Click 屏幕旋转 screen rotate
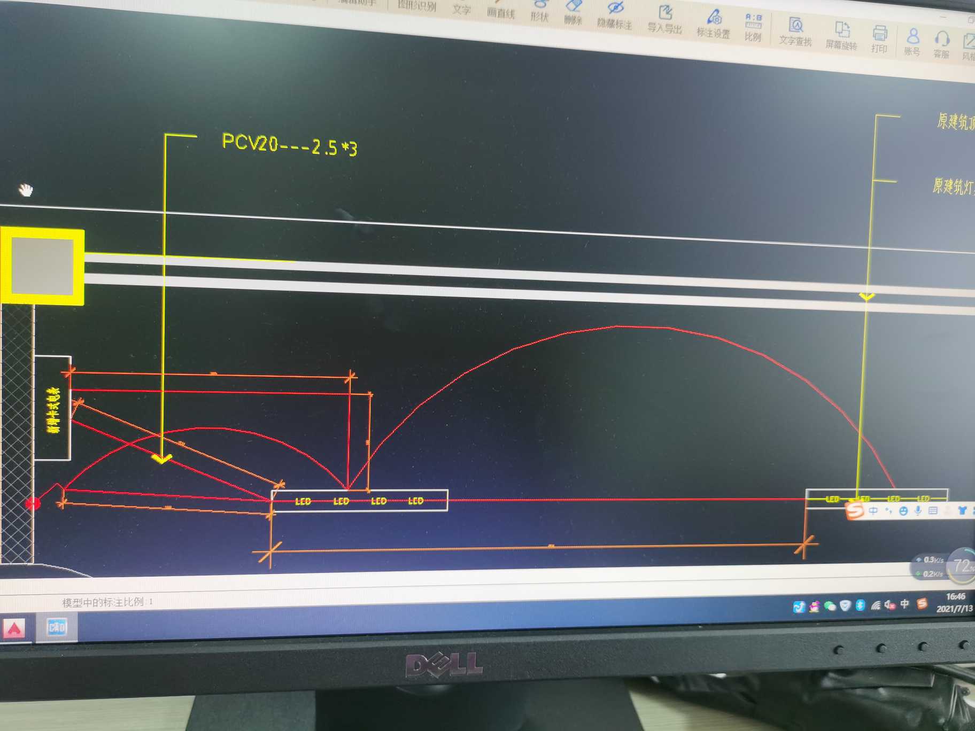The image size is (975, 731). (841, 36)
